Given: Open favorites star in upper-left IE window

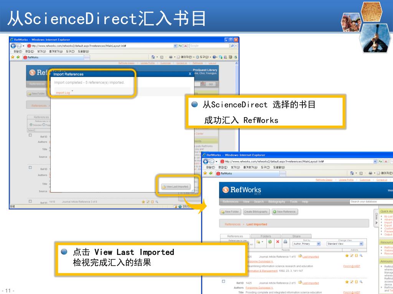Looking at the screenshot, I should 13,57.
